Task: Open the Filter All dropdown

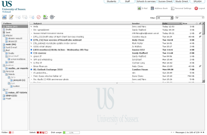Action: click(165, 18)
